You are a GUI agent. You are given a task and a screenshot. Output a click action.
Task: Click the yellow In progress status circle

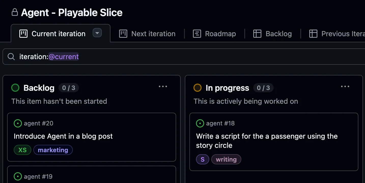point(197,88)
